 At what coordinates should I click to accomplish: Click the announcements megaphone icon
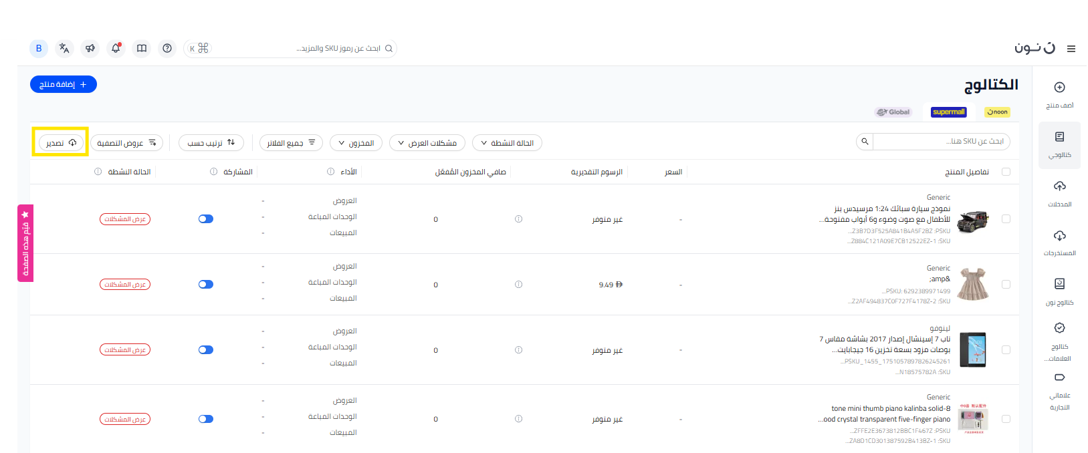click(90, 48)
